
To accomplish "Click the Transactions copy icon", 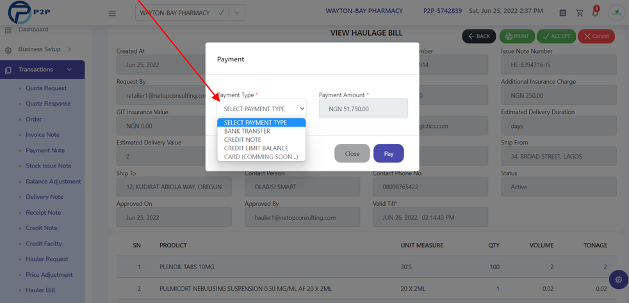I will 8,70.
